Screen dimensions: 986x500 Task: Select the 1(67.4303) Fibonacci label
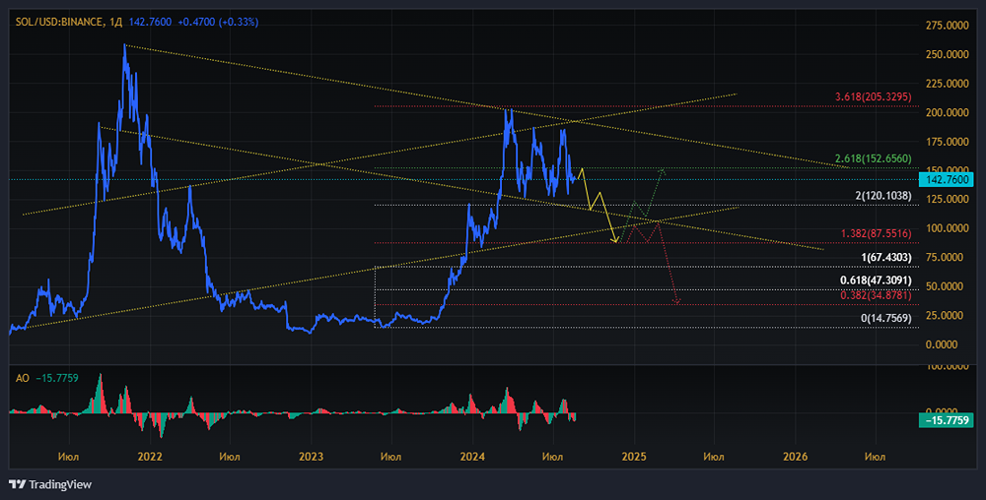[x=886, y=257]
